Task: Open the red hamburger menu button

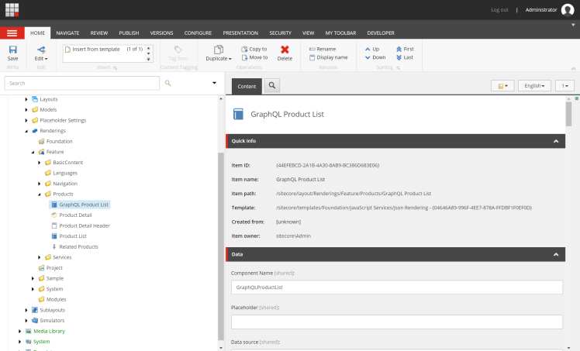Action: (12, 33)
